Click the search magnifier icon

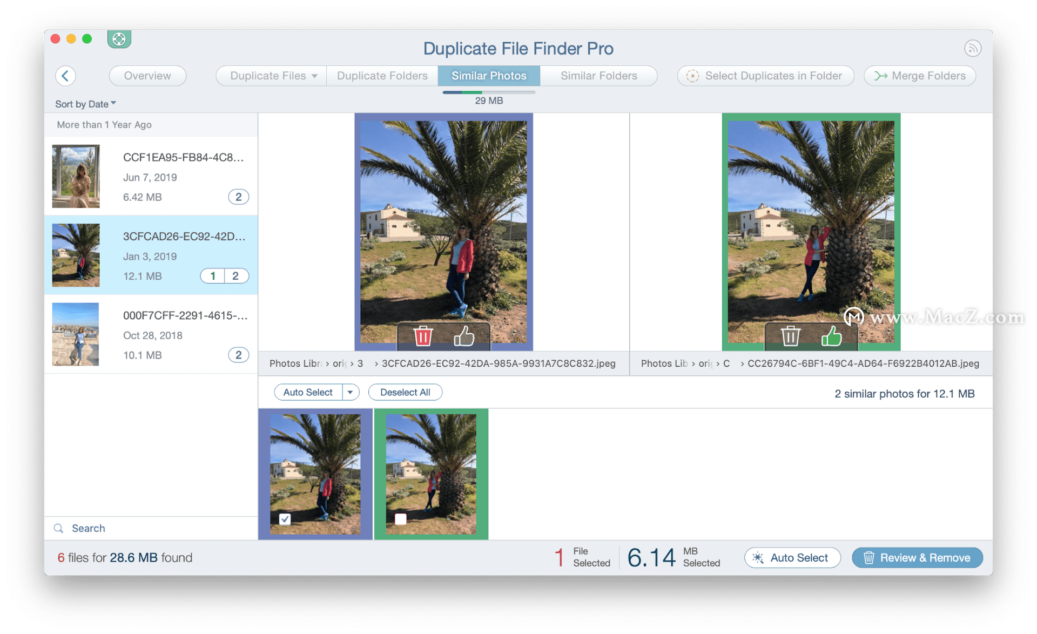[58, 528]
